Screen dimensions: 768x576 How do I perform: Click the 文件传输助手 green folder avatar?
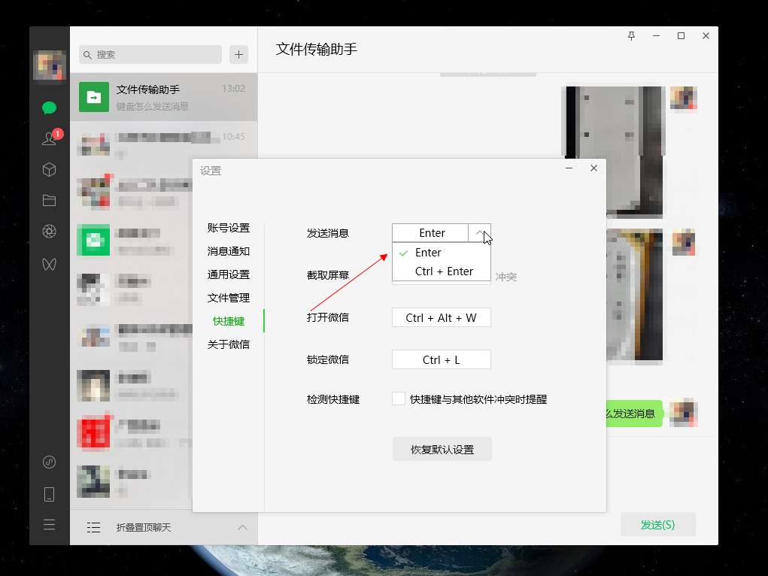pos(93,97)
